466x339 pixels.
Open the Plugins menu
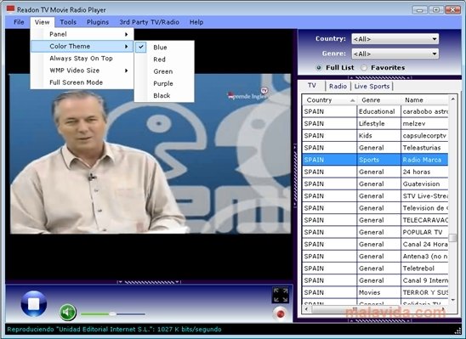click(98, 22)
